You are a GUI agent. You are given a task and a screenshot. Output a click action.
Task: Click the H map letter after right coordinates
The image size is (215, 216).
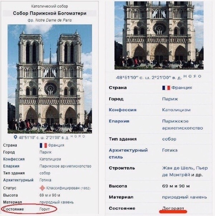click(x=185, y=76)
